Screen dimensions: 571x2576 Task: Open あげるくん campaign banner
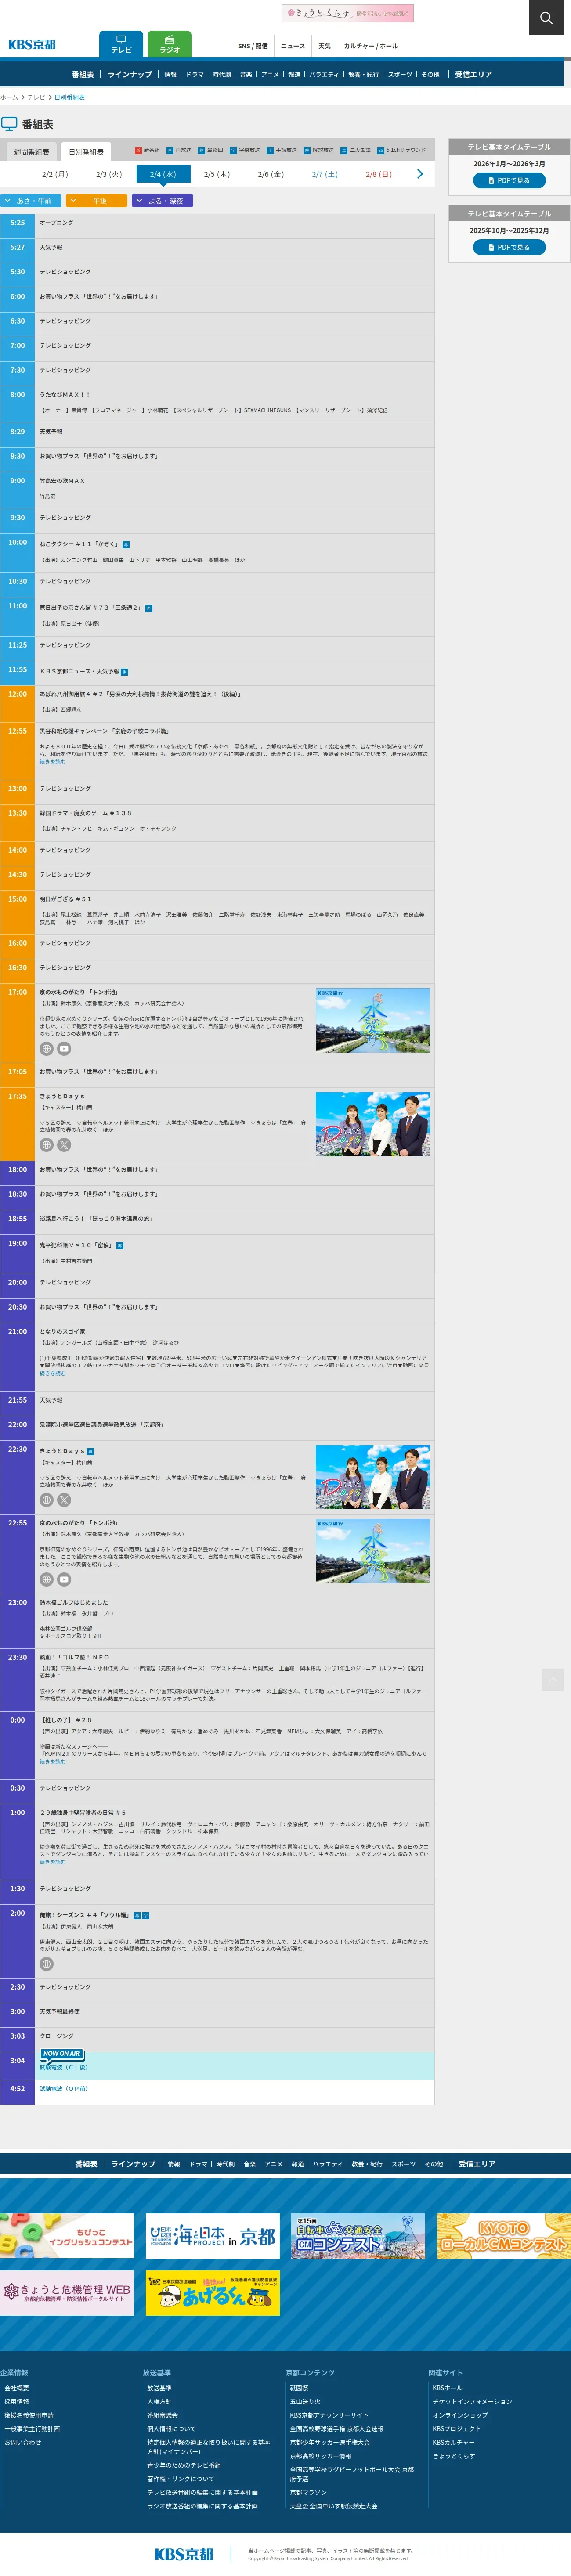(212, 2292)
